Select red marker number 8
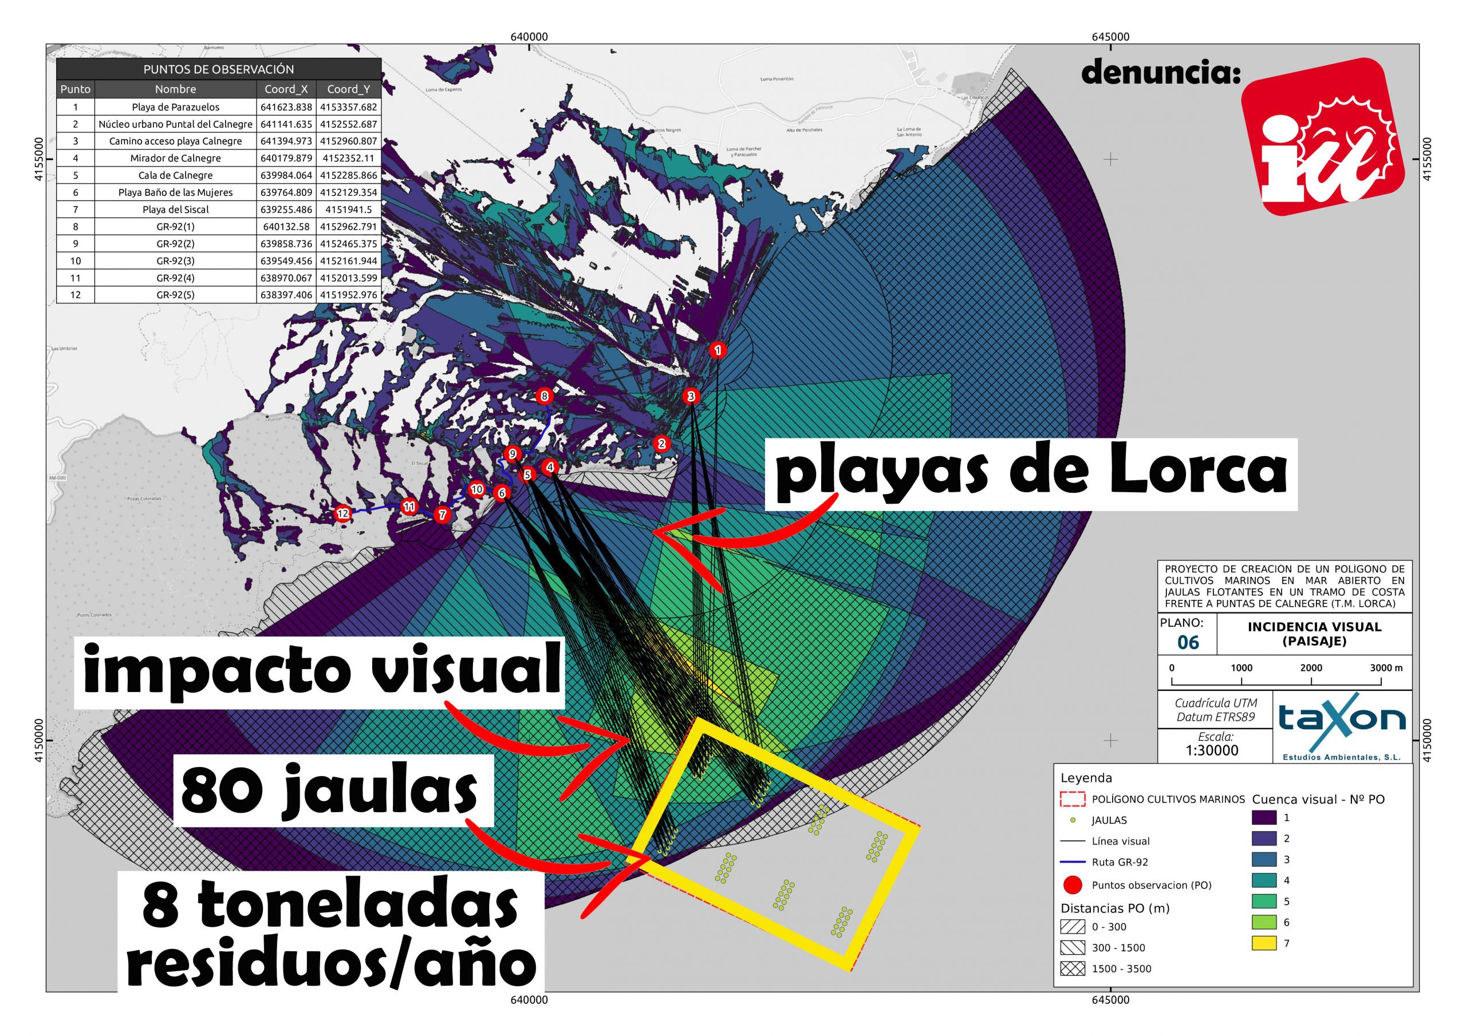The image size is (1466, 1036). (544, 397)
